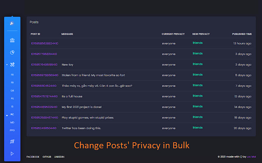Click the New Privacy column header

[x=200, y=34]
